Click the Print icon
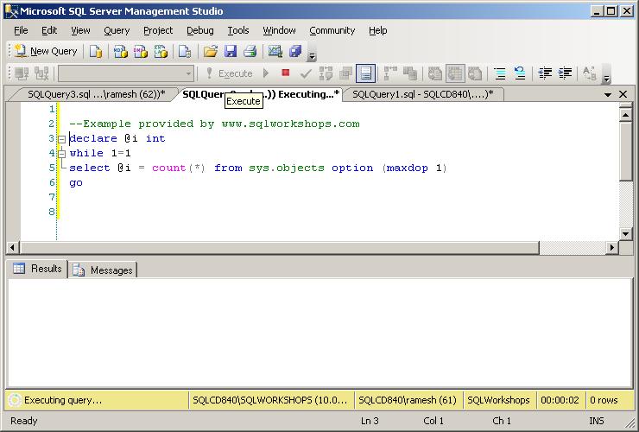This screenshot has height=432, width=639. [250, 51]
